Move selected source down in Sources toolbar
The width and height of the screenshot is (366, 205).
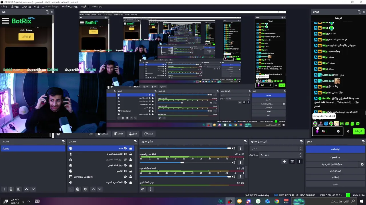[100, 189]
